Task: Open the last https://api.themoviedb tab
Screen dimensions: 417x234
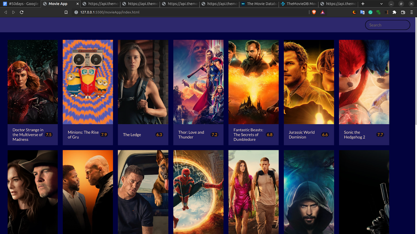Action: click(x=338, y=4)
